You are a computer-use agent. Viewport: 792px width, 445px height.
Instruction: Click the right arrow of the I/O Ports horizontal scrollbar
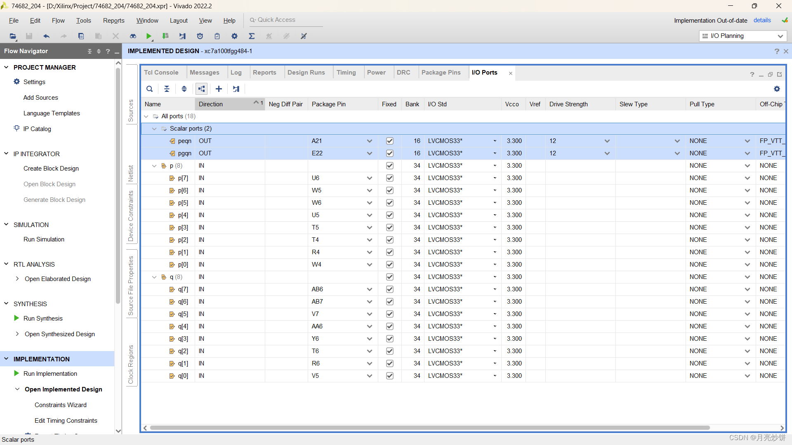pos(782,428)
